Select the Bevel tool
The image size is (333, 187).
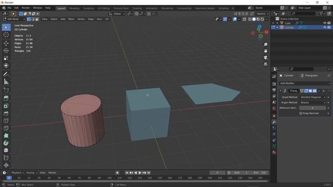pyautogui.click(x=6, y=113)
